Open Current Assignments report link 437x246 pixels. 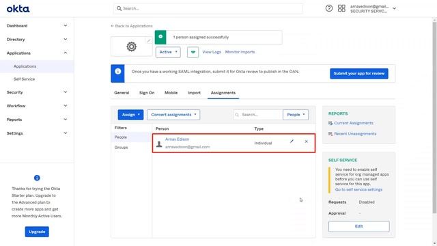tap(354, 123)
